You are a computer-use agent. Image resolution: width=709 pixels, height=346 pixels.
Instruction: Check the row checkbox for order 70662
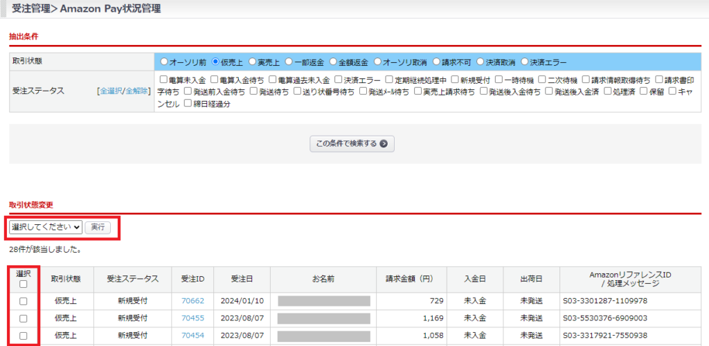(24, 301)
